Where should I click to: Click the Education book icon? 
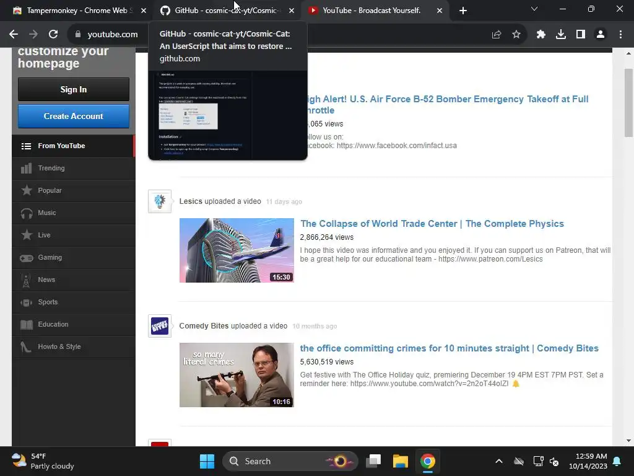[x=26, y=325]
